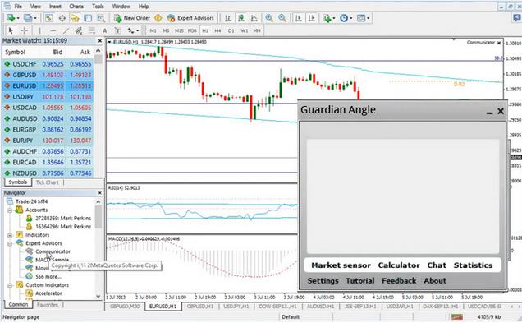Toggle the Data Window icon

pos(62,18)
